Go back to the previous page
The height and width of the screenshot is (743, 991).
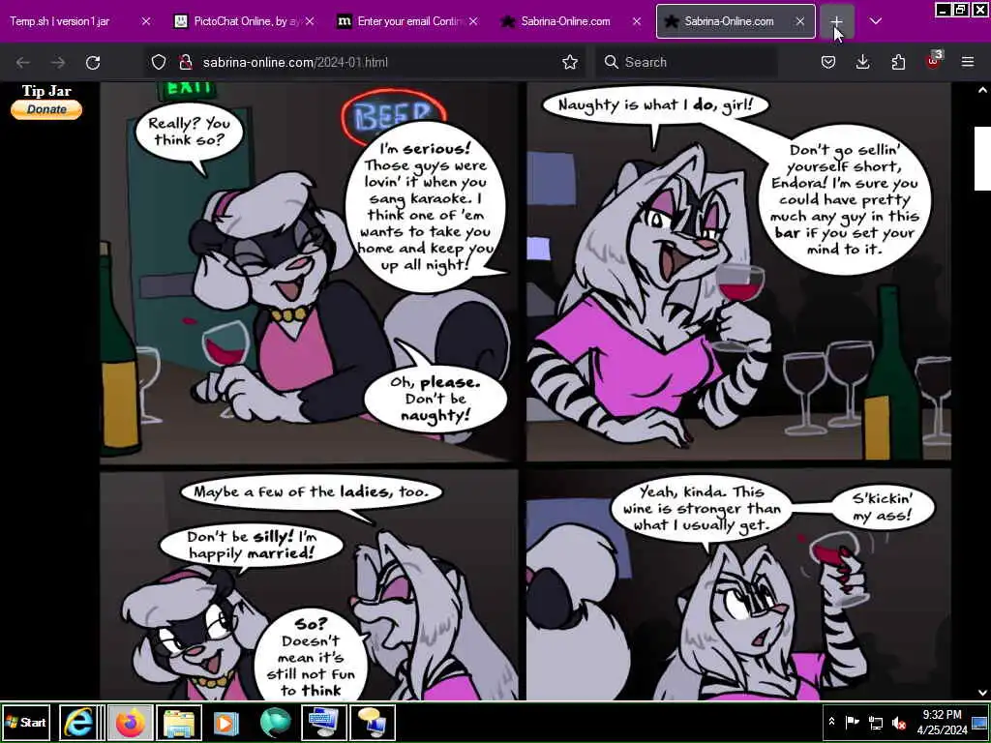(x=23, y=62)
